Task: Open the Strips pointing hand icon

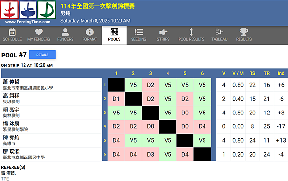Action: click(163, 32)
